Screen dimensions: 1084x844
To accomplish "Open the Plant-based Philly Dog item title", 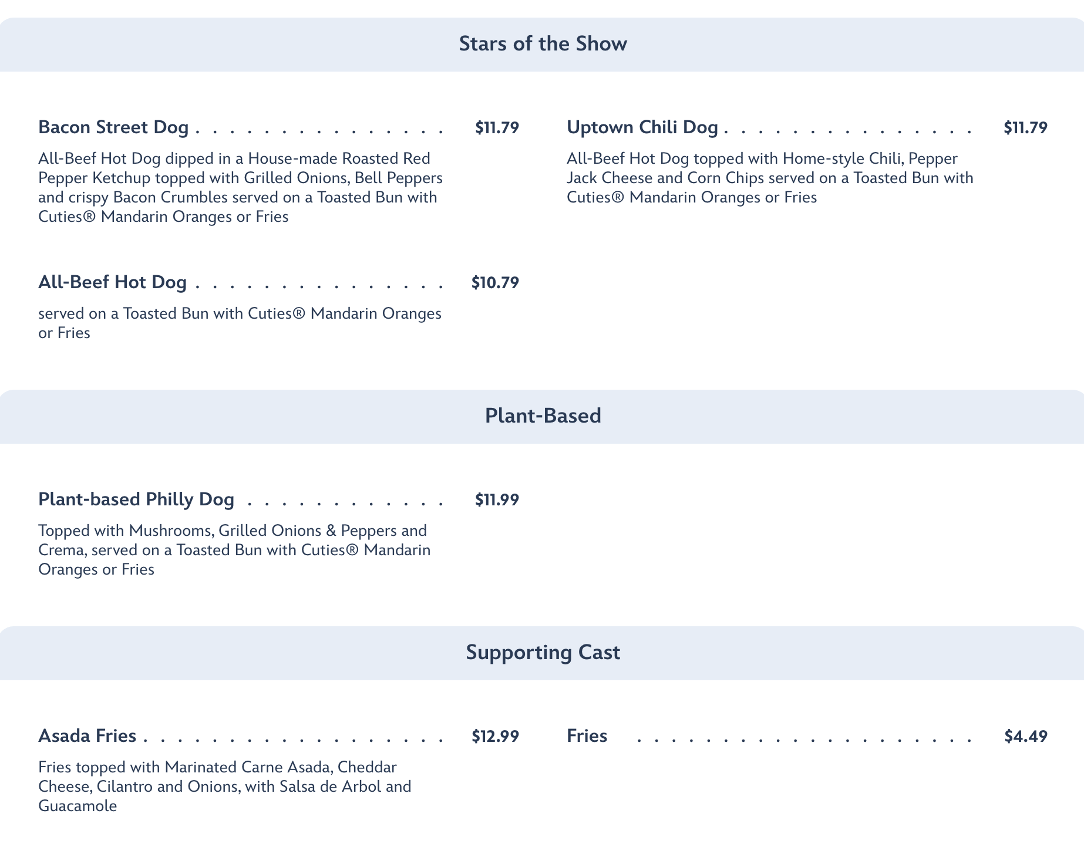I will [x=136, y=499].
